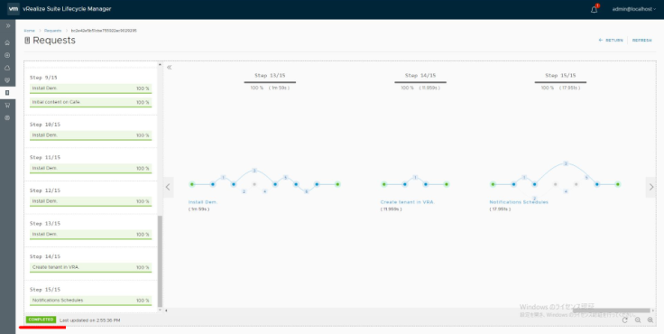The width and height of the screenshot is (664, 334).
Task: Open the bottom round sidebar icon
Action: 7,118
